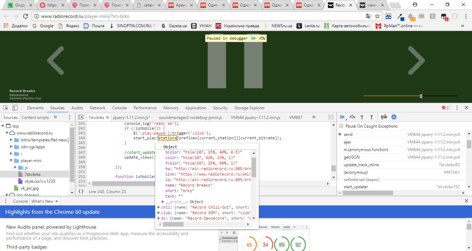Viewport: 472px width, 251px height.
Task: Click the inspect element picker icon
Action: tap(6, 108)
